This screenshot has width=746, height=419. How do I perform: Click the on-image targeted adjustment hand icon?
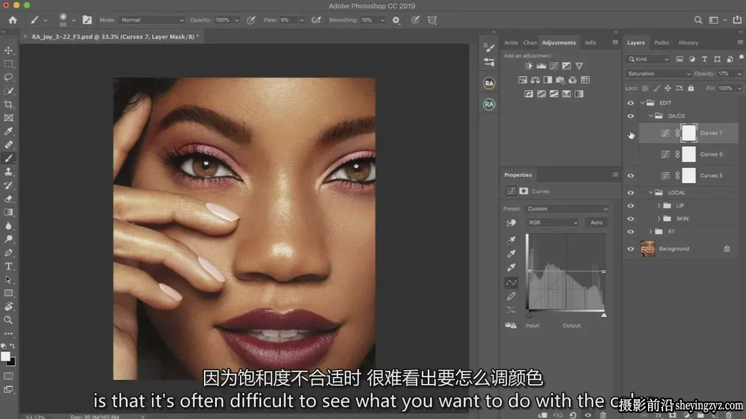point(512,223)
